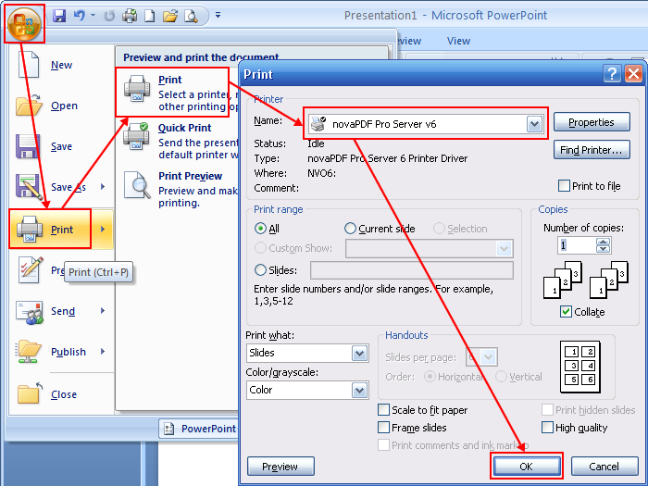Image resolution: width=648 pixels, height=486 pixels.
Task: Click the Save As disk-with-pencil icon
Action: 28,187
